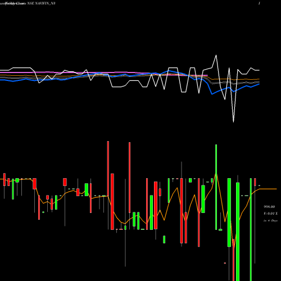Click the "in 4 Days" label
281x281 pixels.
pos(270,221)
